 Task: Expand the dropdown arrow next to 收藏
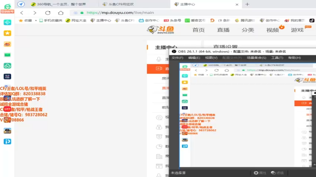(x=36, y=20)
